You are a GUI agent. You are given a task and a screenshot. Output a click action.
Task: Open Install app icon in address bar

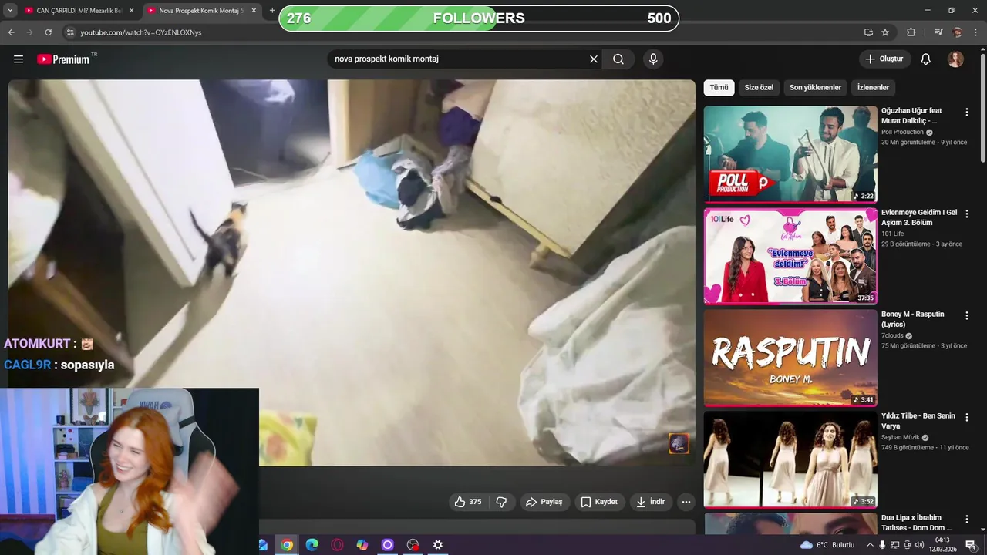(x=868, y=32)
